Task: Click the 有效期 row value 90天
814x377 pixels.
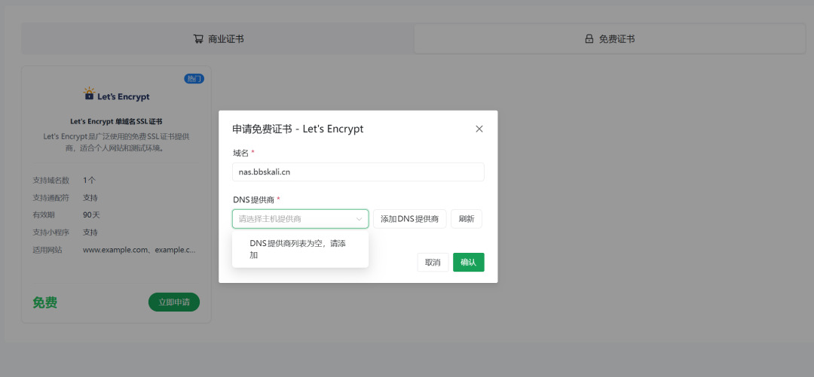Action: click(x=91, y=214)
